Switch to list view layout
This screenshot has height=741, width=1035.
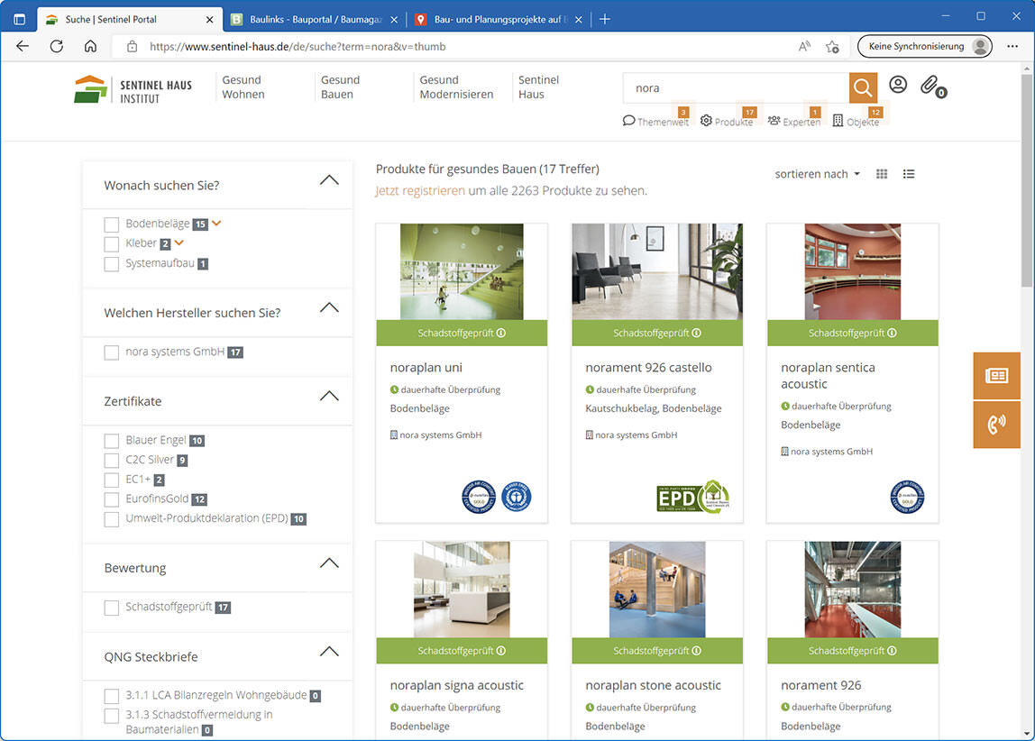909,174
